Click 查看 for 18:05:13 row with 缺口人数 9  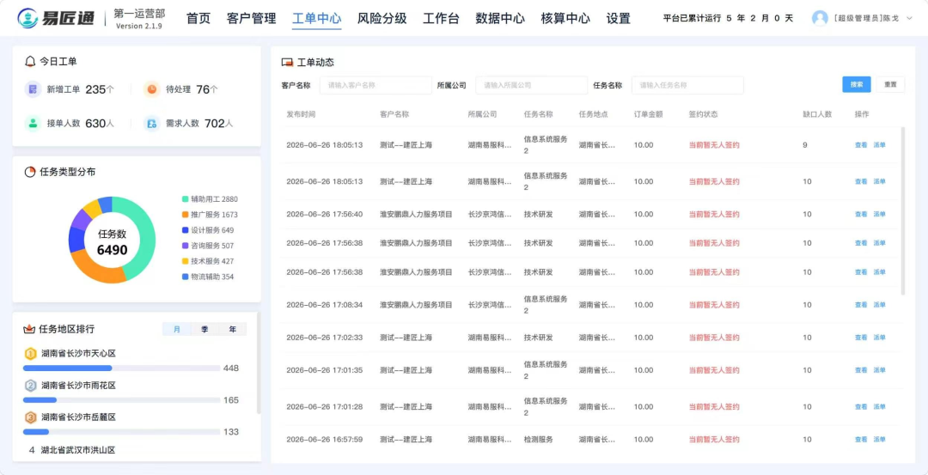point(860,145)
